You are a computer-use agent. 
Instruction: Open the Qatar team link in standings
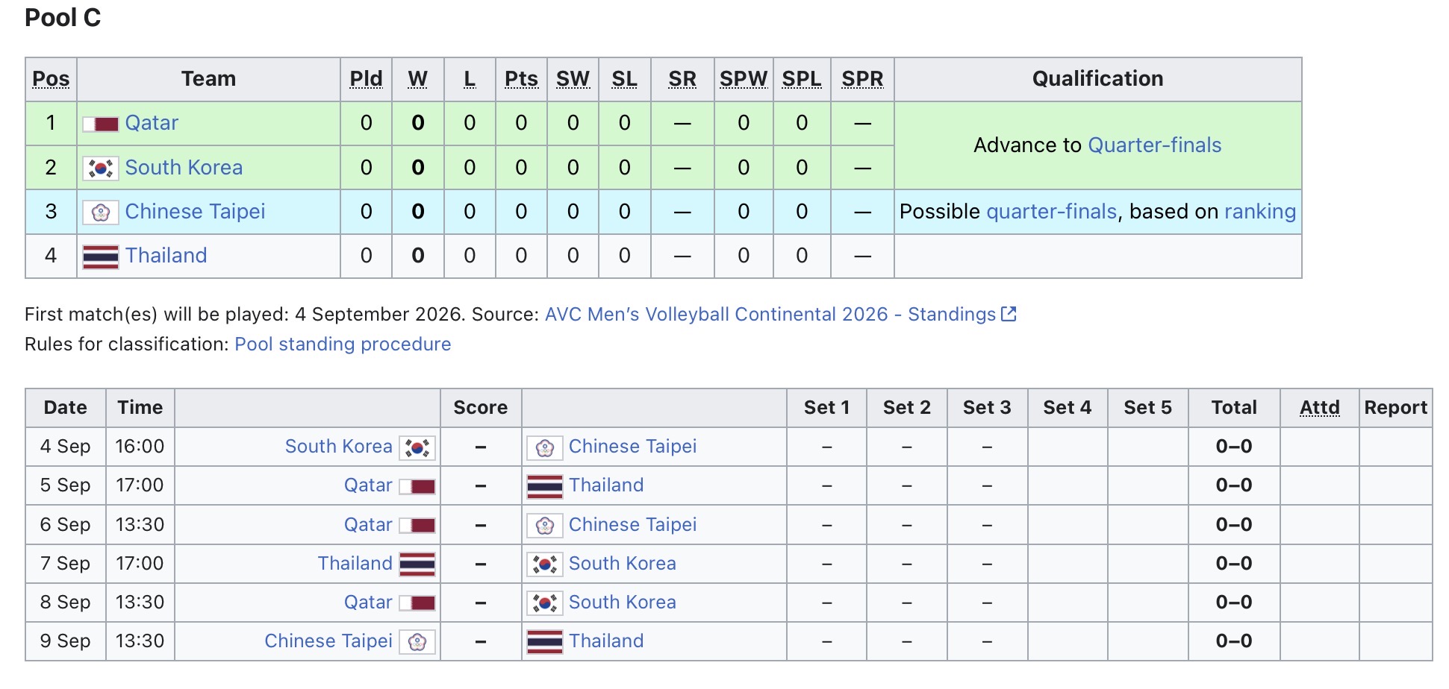coord(152,123)
